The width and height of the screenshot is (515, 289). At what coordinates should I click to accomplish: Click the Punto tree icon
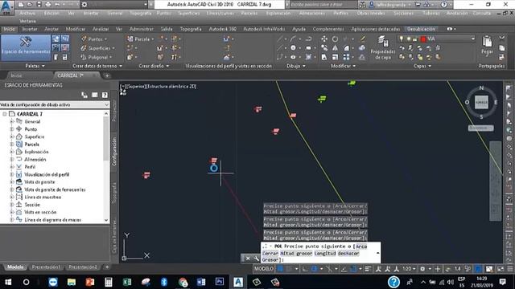pos(19,129)
